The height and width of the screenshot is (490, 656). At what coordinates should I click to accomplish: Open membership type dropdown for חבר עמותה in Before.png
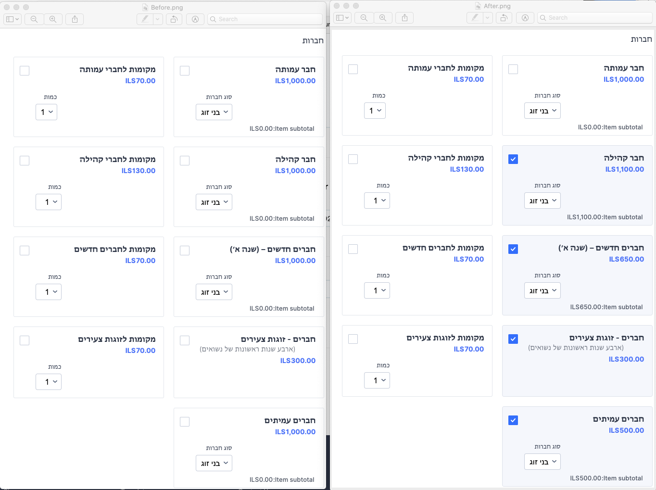click(x=214, y=112)
